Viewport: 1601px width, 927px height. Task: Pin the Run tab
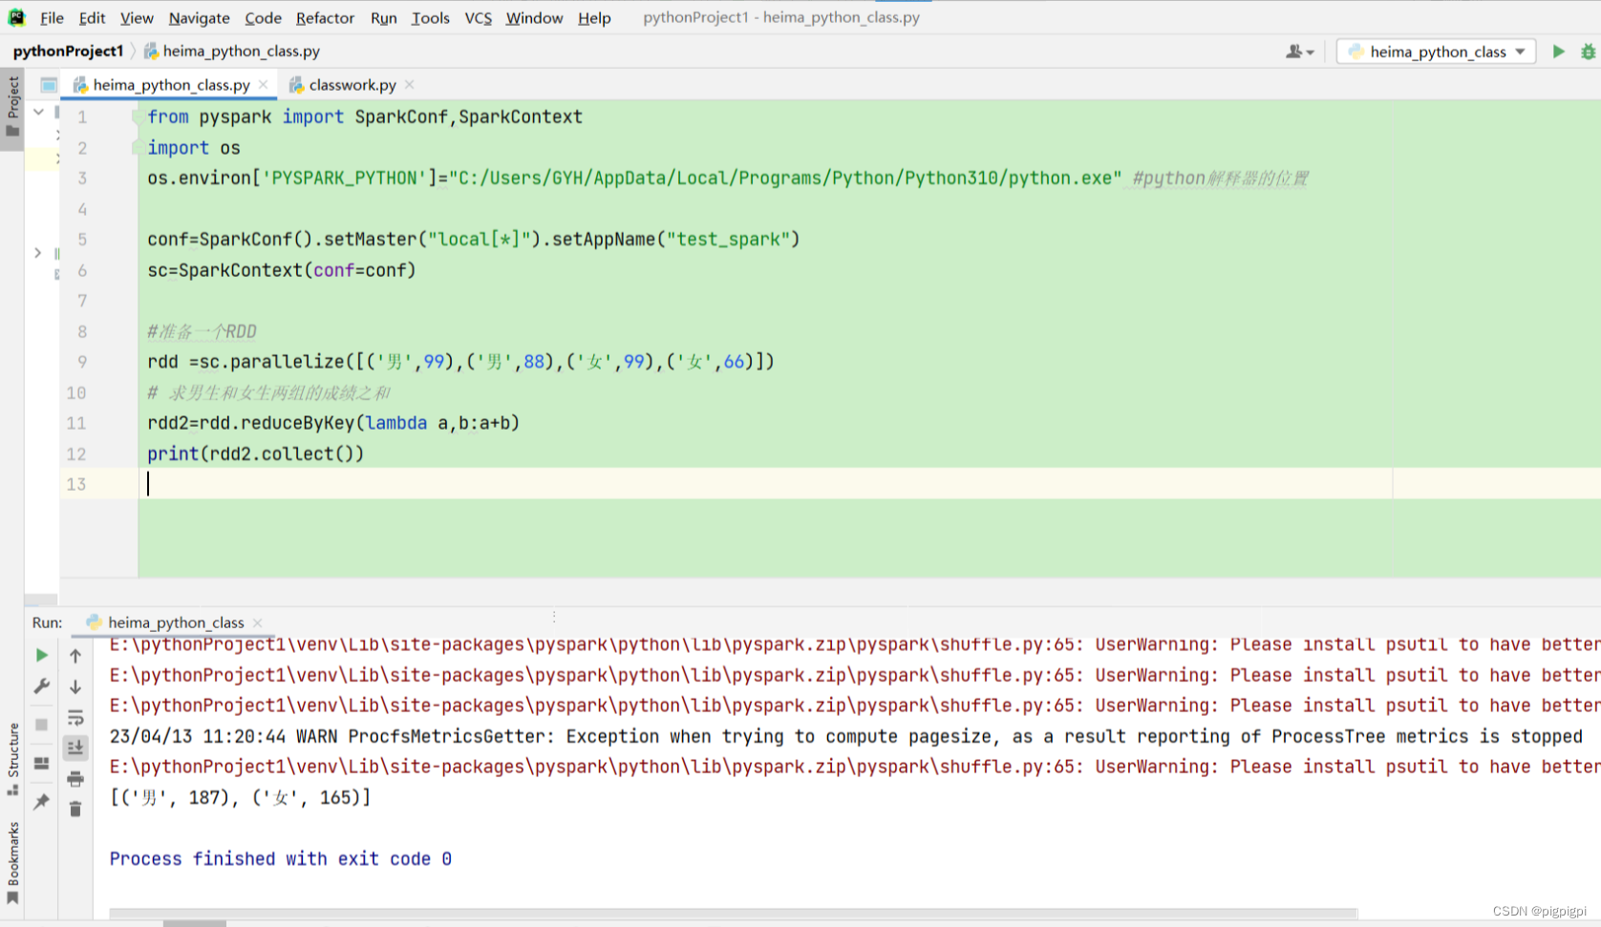(41, 802)
